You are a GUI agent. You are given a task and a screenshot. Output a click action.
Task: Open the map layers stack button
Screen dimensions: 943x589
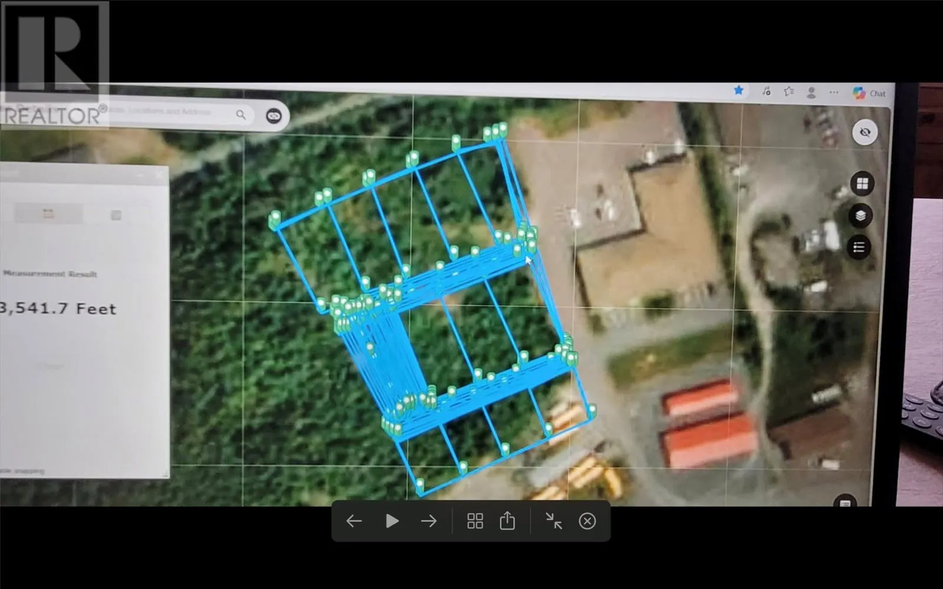click(860, 216)
